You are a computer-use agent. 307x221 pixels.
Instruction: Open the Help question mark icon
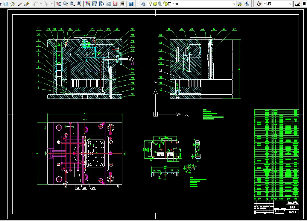131,4
